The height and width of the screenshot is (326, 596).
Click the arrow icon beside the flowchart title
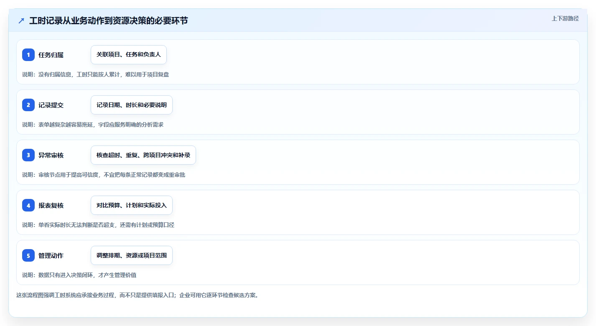tap(21, 20)
